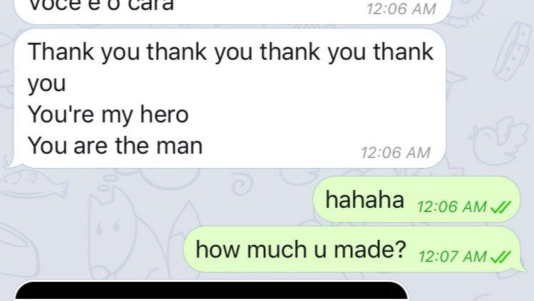Click the fish doodle in the background

click(x=33, y=185)
